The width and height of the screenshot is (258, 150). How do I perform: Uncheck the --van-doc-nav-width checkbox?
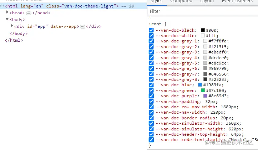pyautogui.click(x=151, y=112)
